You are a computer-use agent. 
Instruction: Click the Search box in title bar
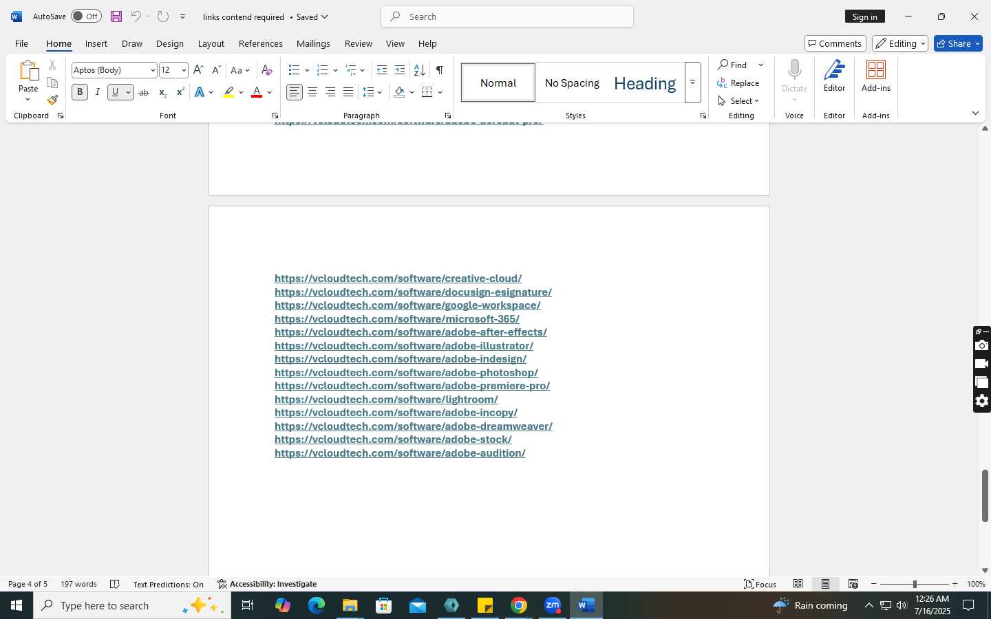tap(507, 17)
